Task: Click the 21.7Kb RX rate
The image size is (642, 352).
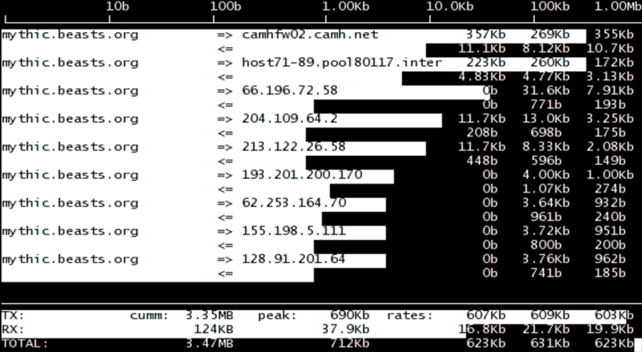Action: [546, 330]
